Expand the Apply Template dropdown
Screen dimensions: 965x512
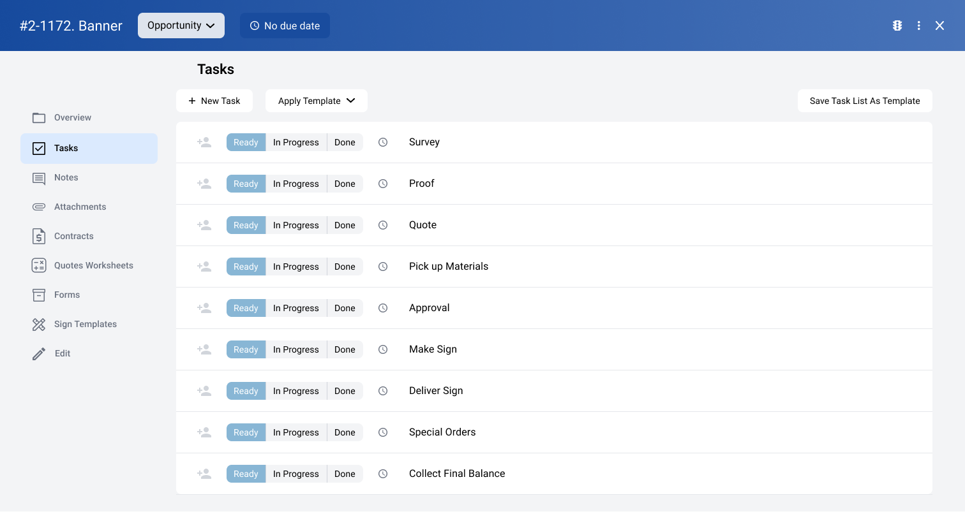[316, 101]
